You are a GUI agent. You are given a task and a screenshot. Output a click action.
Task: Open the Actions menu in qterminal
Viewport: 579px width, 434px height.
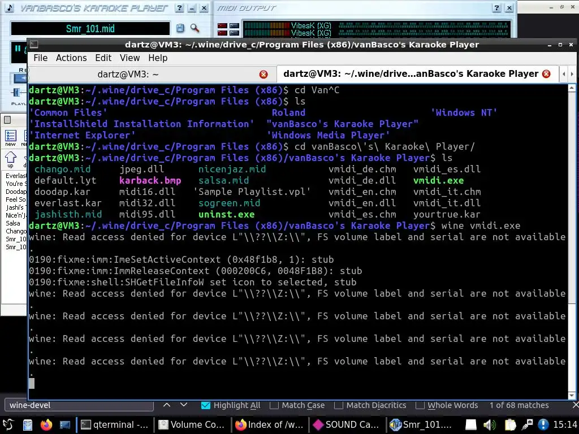(71, 58)
